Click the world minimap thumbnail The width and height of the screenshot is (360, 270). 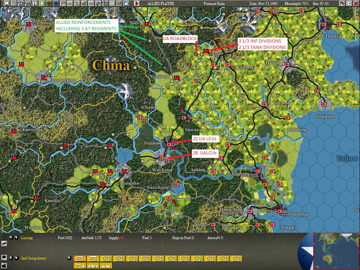click(336, 251)
